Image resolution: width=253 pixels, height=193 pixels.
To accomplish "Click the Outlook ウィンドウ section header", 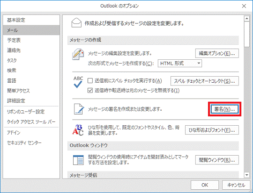I will tap(153, 145).
